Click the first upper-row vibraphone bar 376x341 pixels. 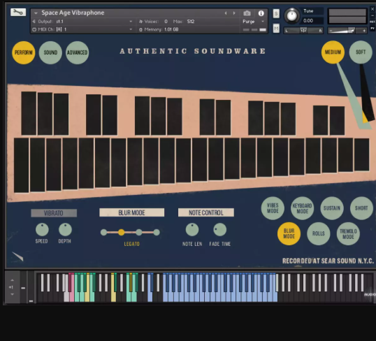29,113
